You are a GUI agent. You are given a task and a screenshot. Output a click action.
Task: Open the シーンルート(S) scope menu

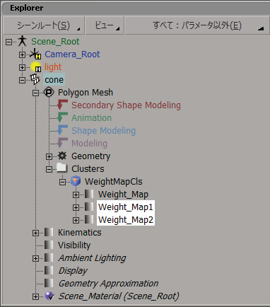(x=44, y=25)
